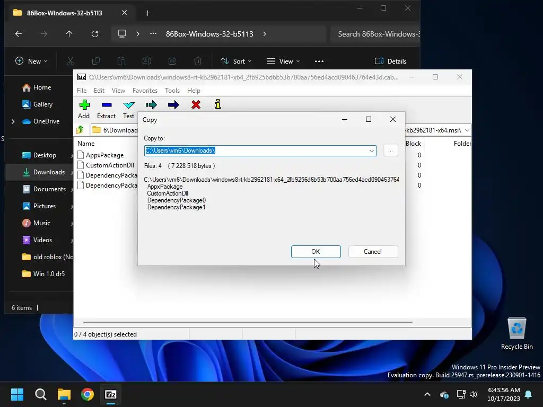The height and width of the screenshot is (407, 543).
Task: Click the Copy arrow icon in 7-Zip toolbar
Action: coord(151,105)
